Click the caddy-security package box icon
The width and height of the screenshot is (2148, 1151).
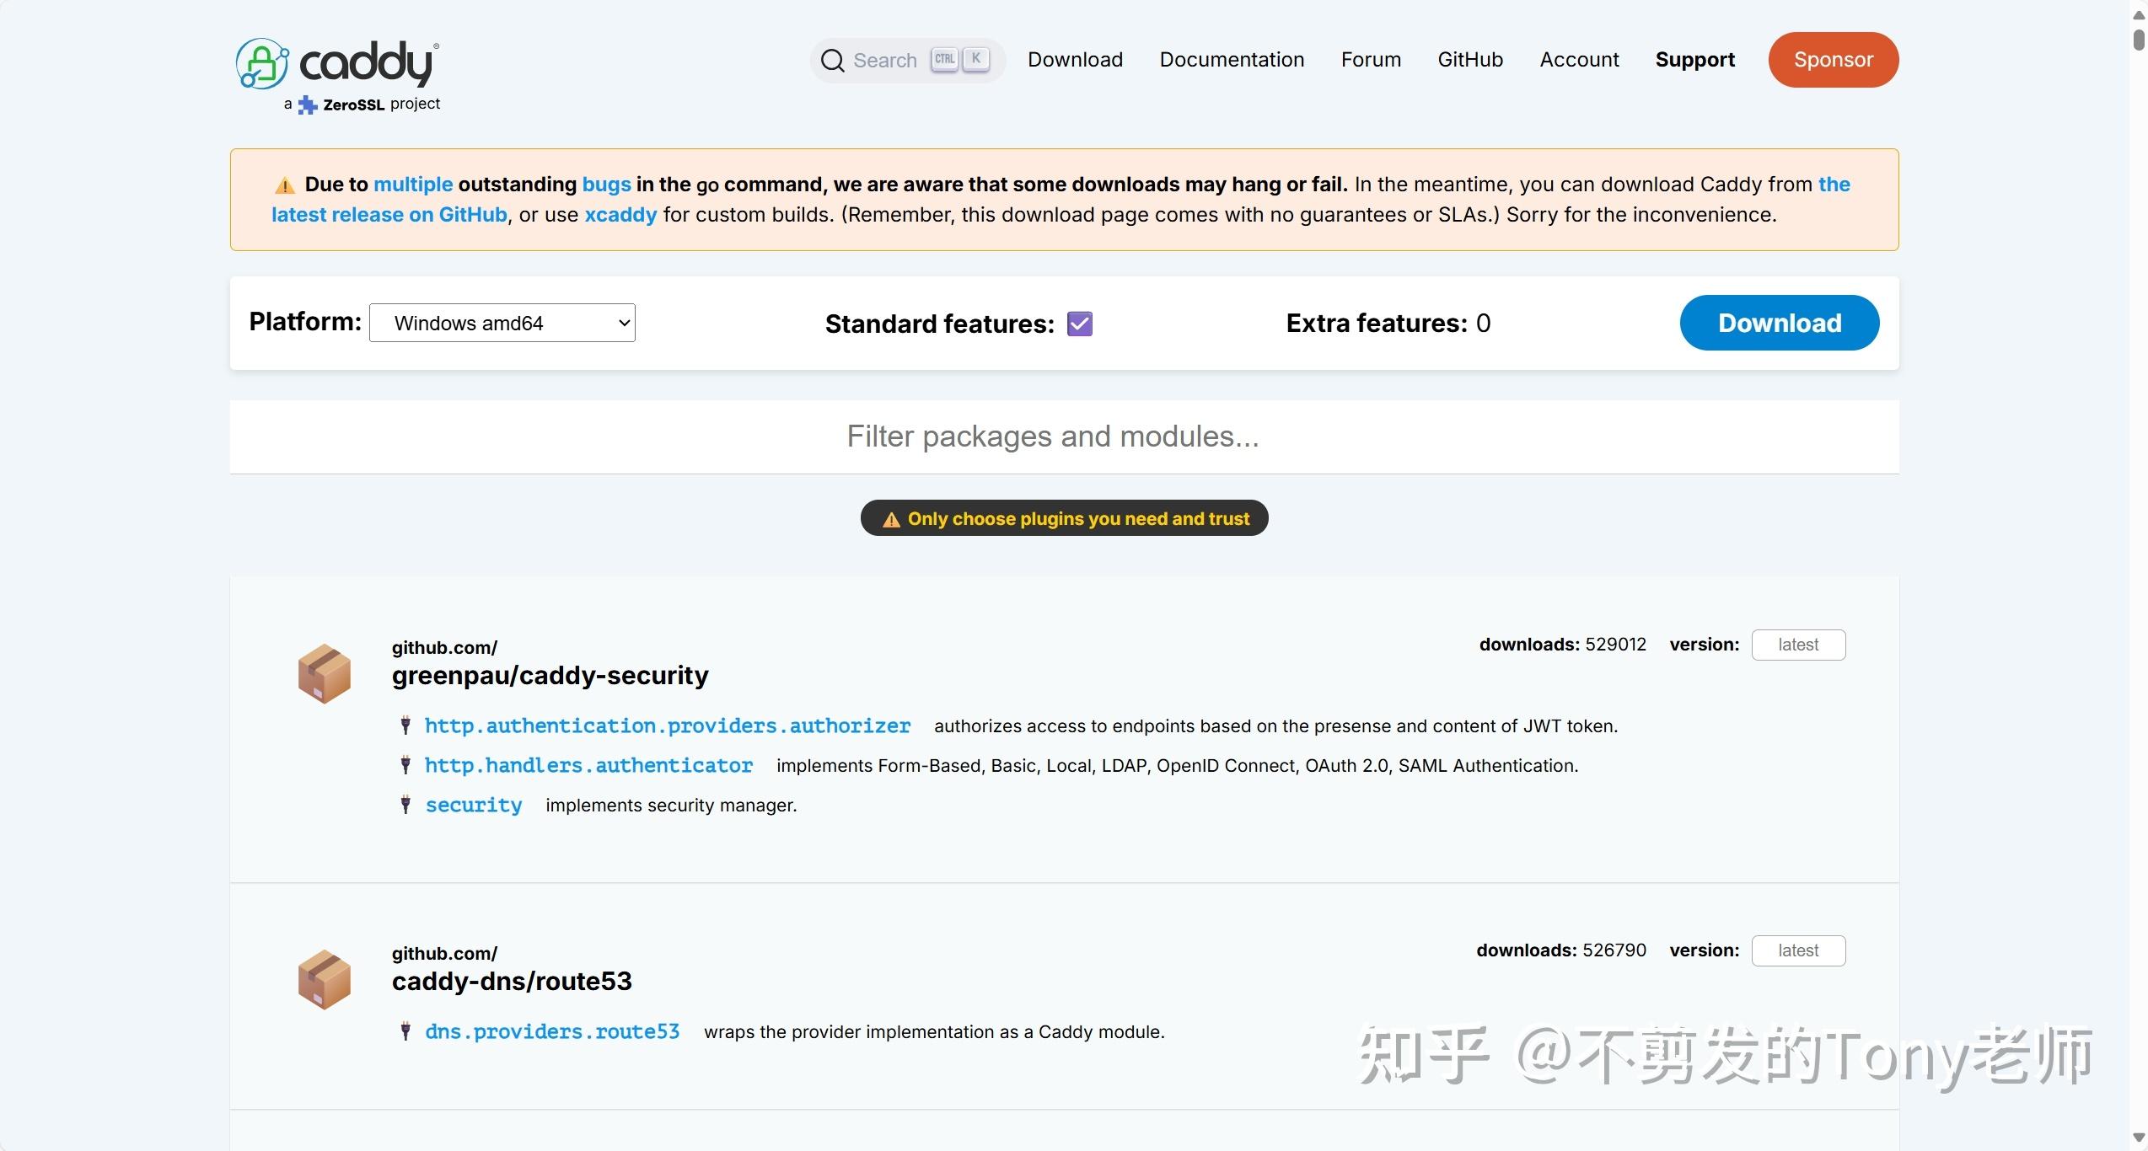[325, 673]
